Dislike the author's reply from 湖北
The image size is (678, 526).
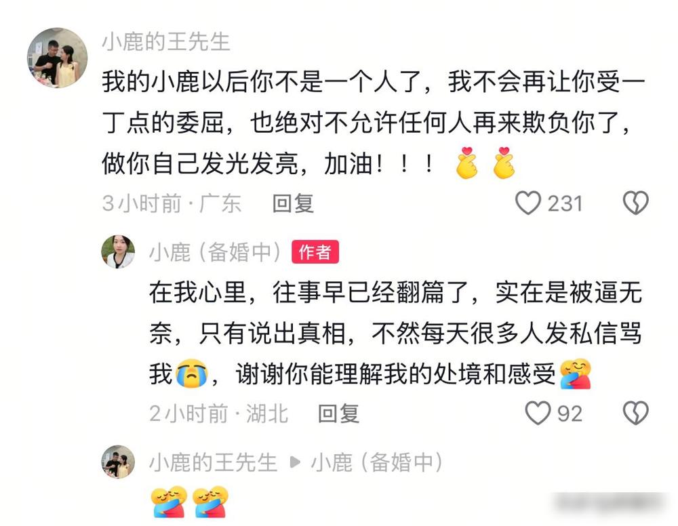(x=636, y=413)
